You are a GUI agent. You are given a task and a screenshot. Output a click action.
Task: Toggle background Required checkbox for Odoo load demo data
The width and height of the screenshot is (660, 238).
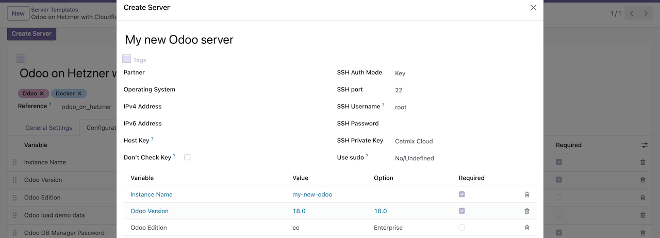[x=559, y=214]
